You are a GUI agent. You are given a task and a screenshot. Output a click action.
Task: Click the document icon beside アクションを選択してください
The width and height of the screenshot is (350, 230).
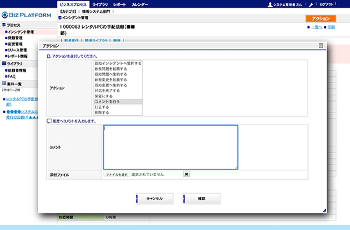(48, 56)
